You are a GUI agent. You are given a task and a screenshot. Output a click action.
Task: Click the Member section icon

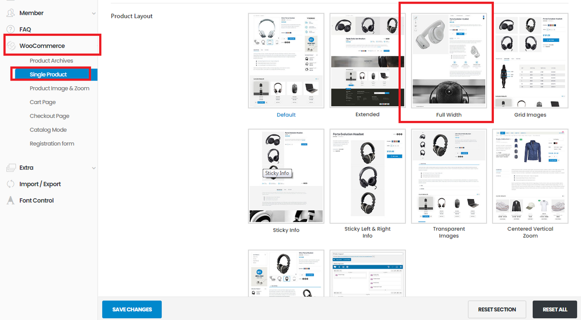[x=11, y=13]
